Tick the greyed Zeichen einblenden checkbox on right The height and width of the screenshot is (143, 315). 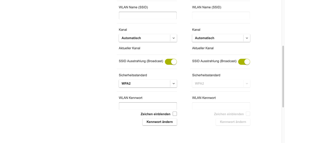[248, 114]
